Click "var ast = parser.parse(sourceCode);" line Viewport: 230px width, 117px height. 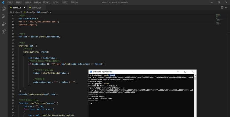40,37
